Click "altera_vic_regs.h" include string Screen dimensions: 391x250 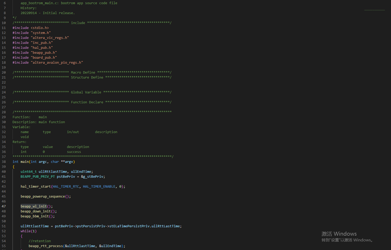pyautogui.click(x=50, y=38)
